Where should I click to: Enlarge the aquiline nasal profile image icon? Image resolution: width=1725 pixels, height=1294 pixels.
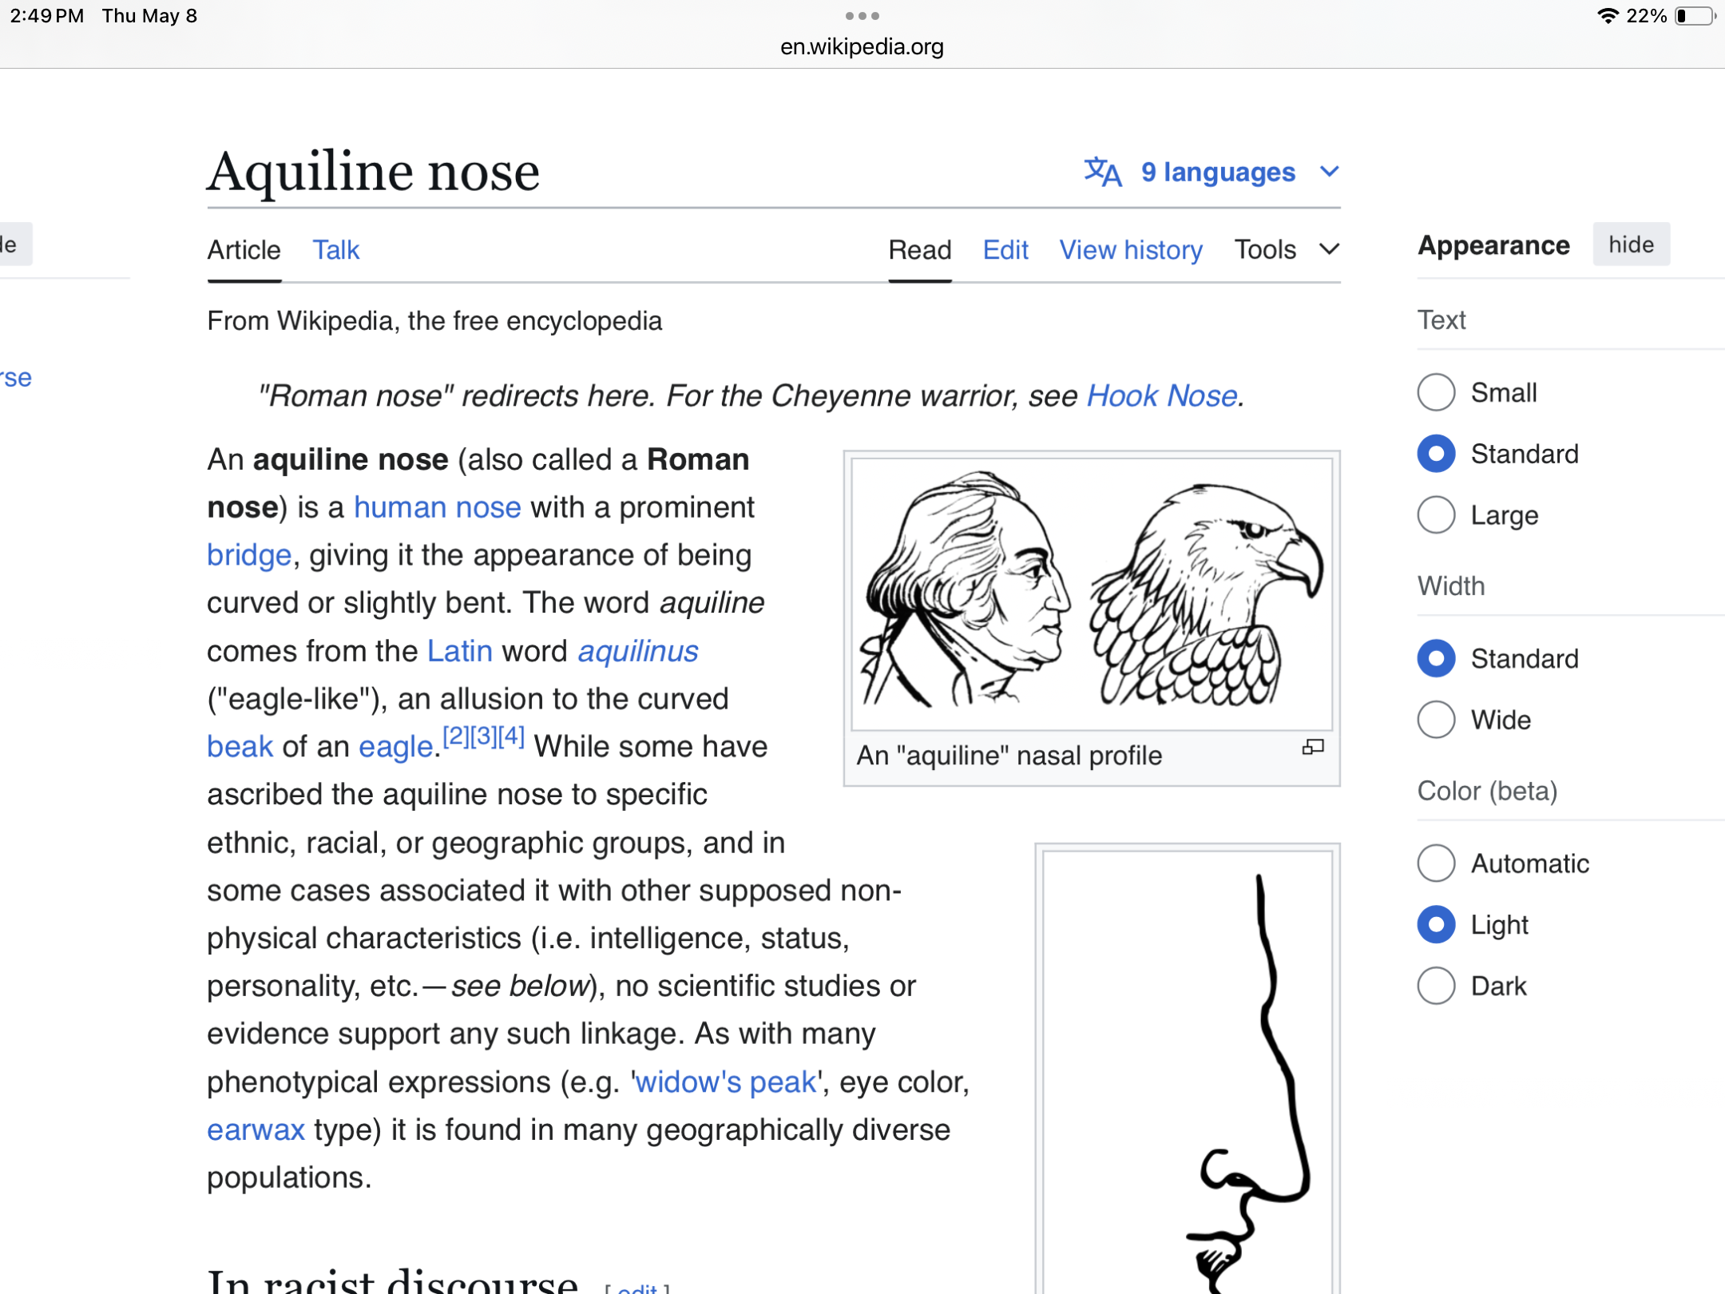tap(1313, 748)
